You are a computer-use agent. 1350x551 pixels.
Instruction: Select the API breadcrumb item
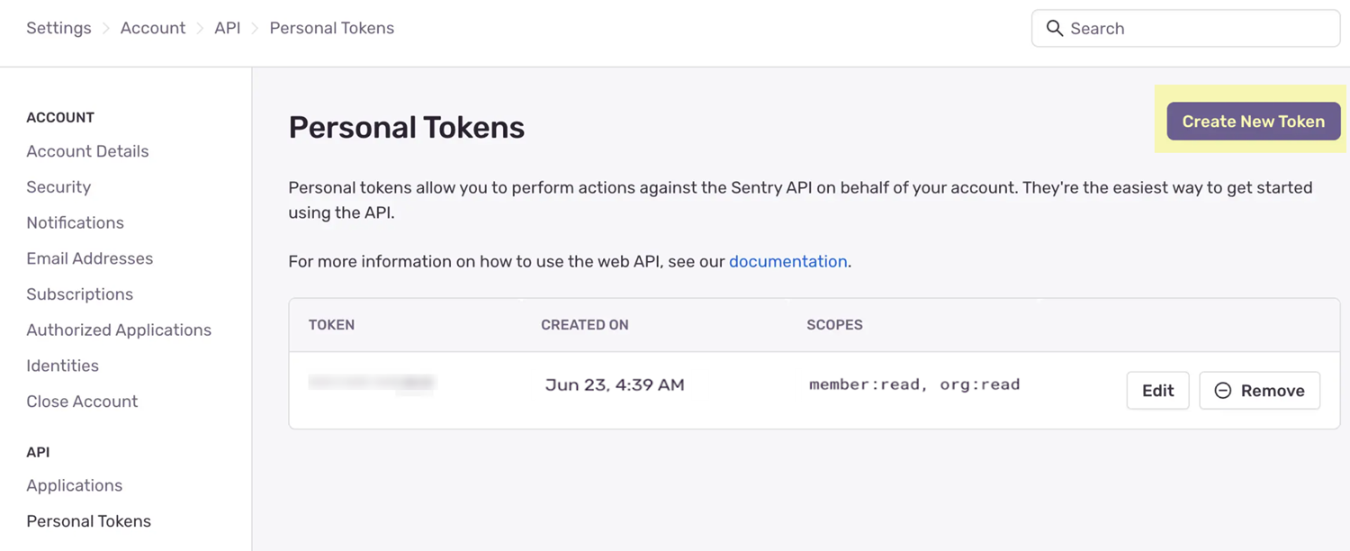(x=228, y=29)
